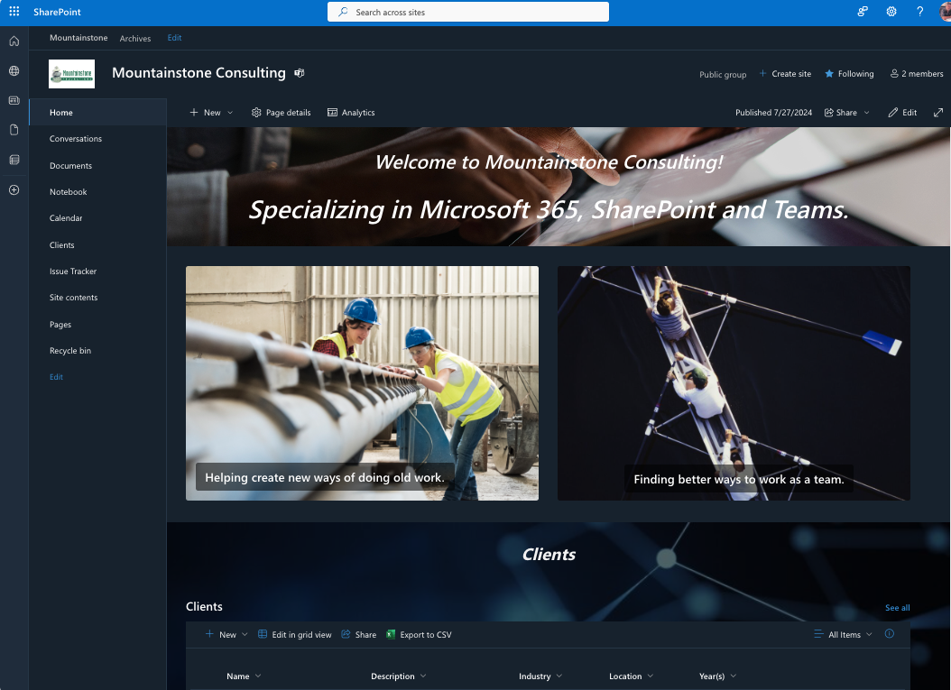Click the Search across sites box
The image size is (951, 690).
pyautogui.click(x=467, y=12)
